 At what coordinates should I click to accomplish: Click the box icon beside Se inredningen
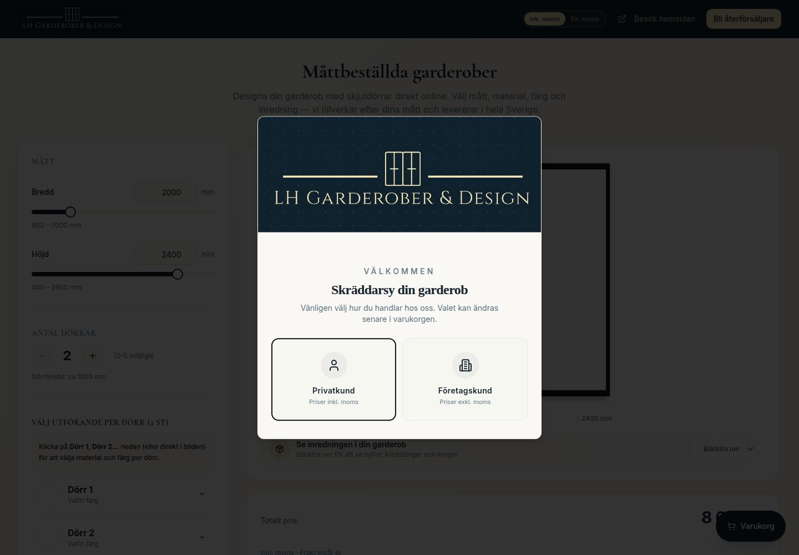coord(280,449)
